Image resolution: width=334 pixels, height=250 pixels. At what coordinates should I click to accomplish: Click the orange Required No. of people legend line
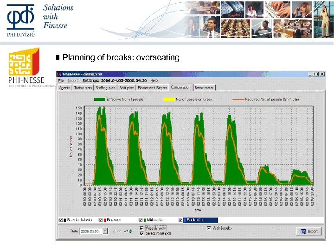[x=238, y=99]
